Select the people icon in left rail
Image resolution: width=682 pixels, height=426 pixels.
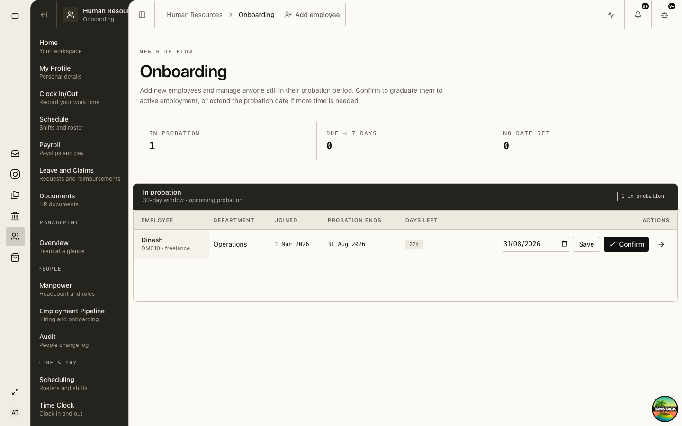click(15, 237)
